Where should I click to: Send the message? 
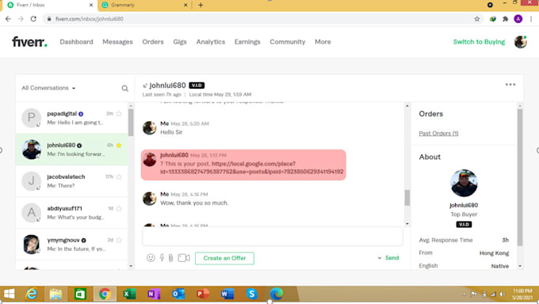[392, 258]
